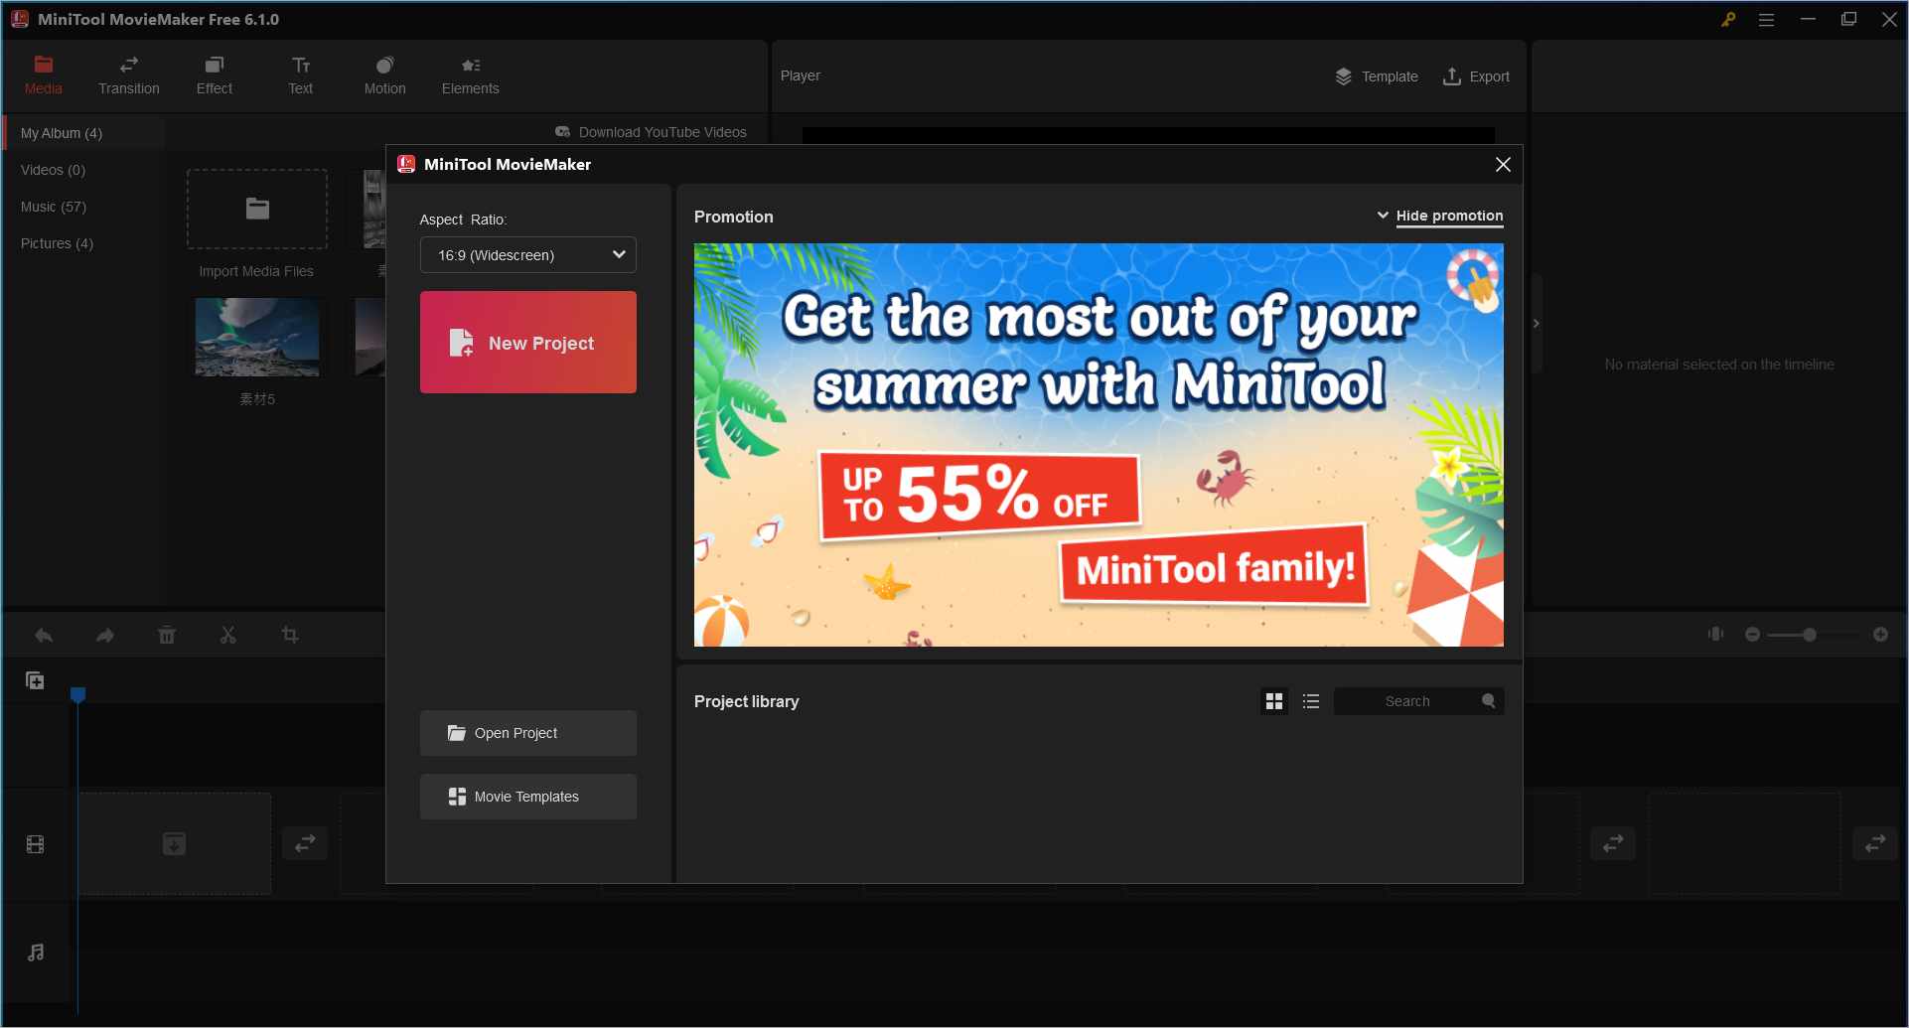Open the hamburger menu in title bar
The width and height of the screenshot is (1909, 1028).
coord(1766,19)
